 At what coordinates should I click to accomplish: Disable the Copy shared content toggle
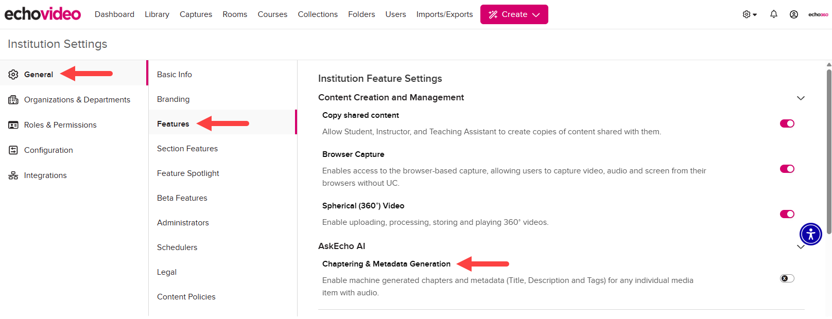[x=787, y=123]
